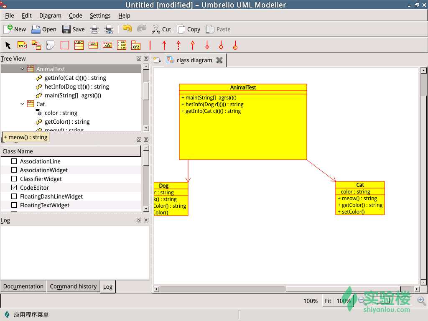Viewport: 428px width, 321px height.
Task: Select the Anchor tool
Action: 36,45
